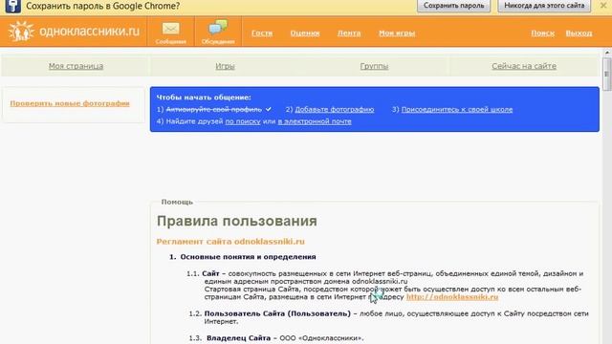Switch to the Группы tab

tap(374, 66)
